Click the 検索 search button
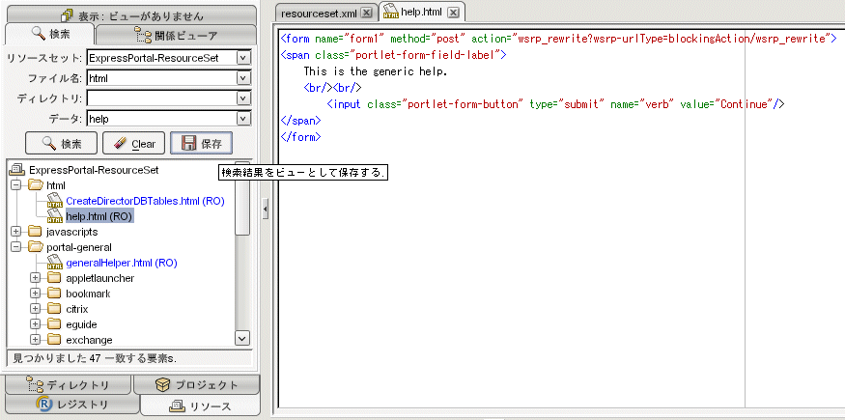The height and width of the screenshot is (420, 845). pyautogui.click(x=61, y=144)
